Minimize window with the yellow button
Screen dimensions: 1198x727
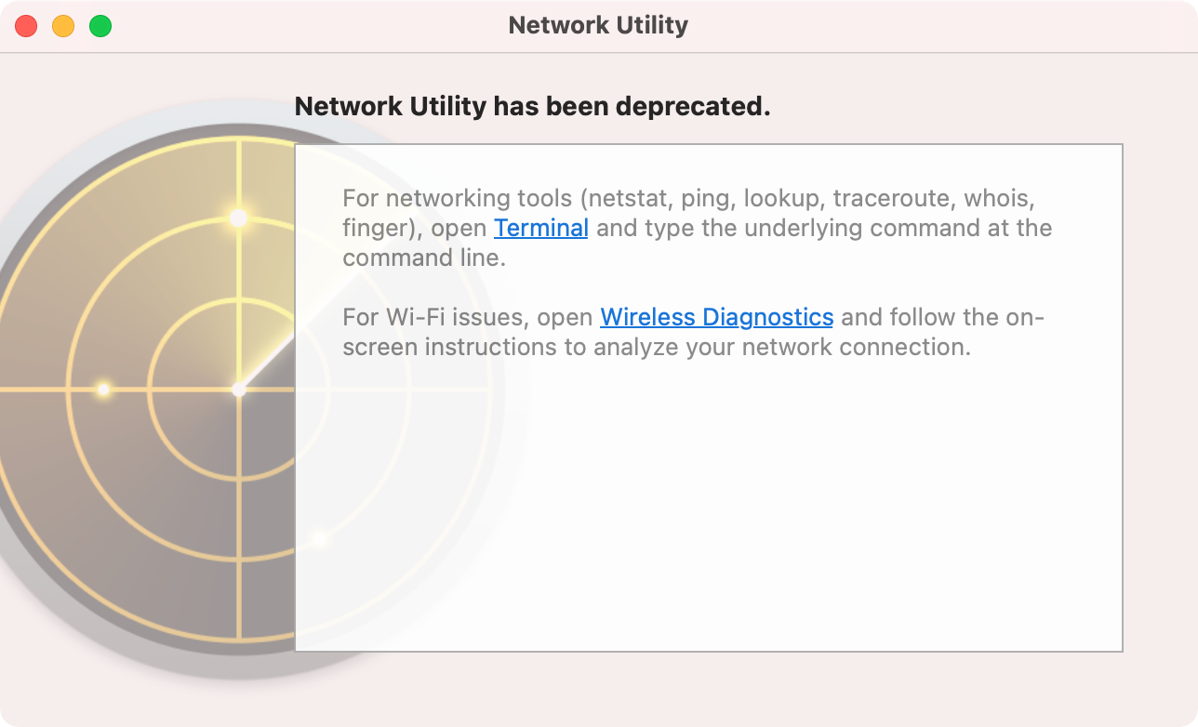pos(63,26)
